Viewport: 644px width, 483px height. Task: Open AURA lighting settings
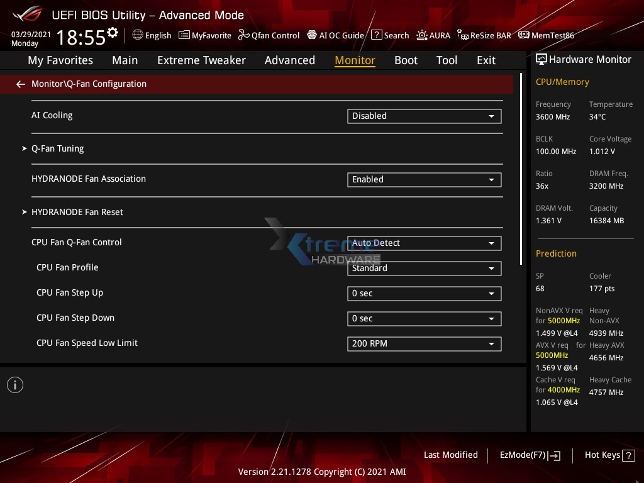[x=433, y=35]
